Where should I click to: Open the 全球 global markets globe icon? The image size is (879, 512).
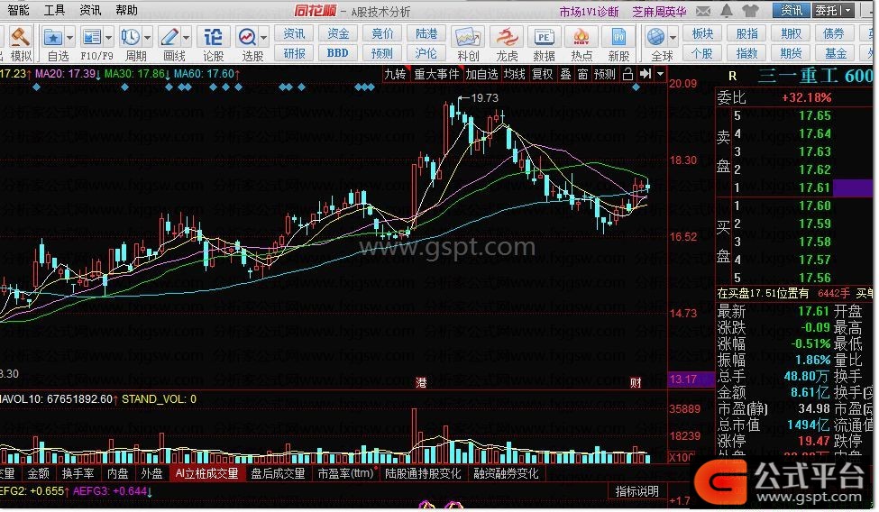tap(656, 38)
